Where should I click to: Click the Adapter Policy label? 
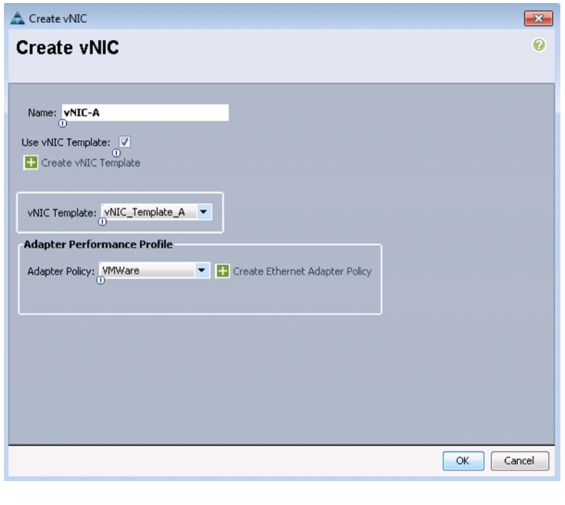pos(61,271)
